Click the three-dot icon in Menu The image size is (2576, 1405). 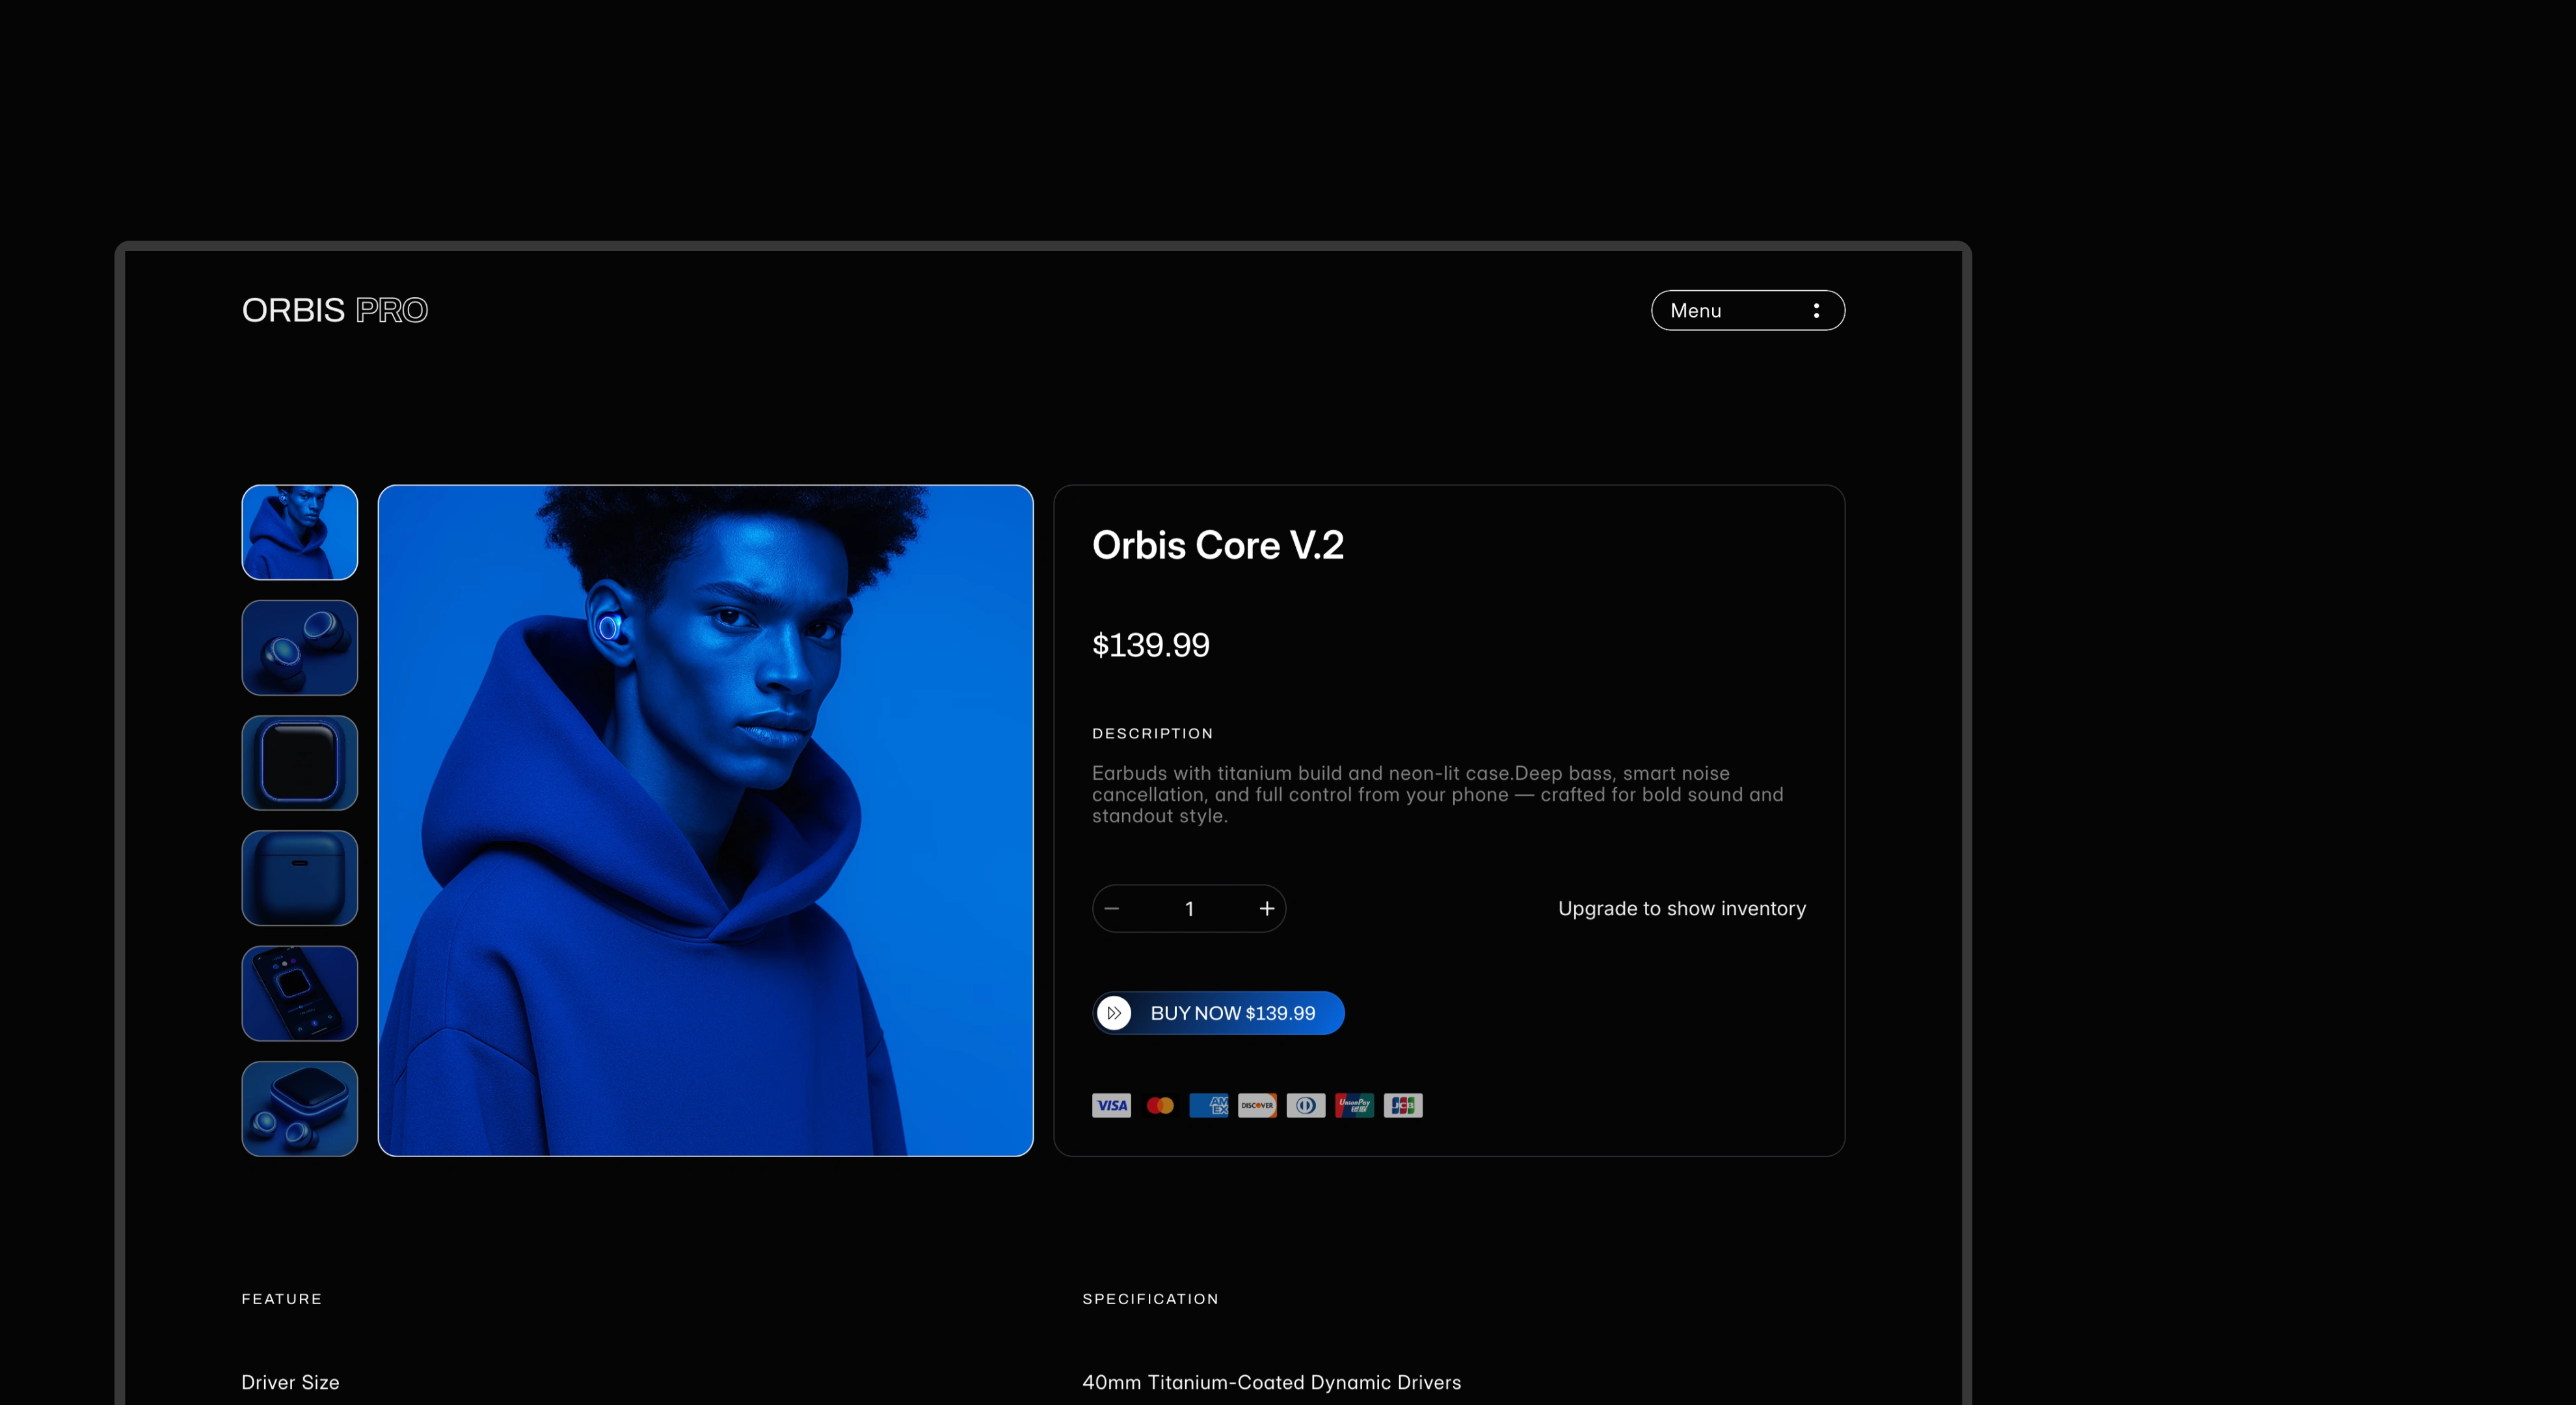tap(1816, 311)
